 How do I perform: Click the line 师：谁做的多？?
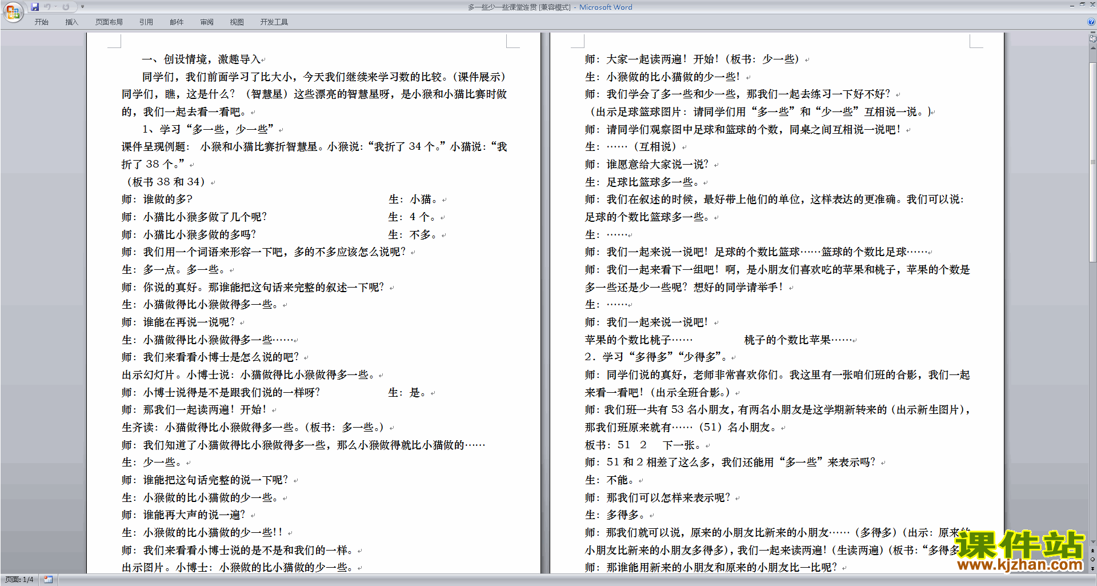coord(157,200)
